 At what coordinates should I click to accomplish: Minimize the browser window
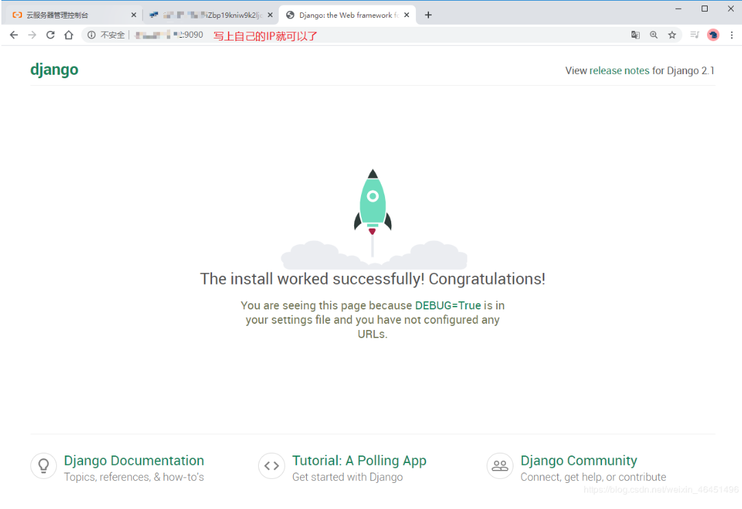coord(678,8)
